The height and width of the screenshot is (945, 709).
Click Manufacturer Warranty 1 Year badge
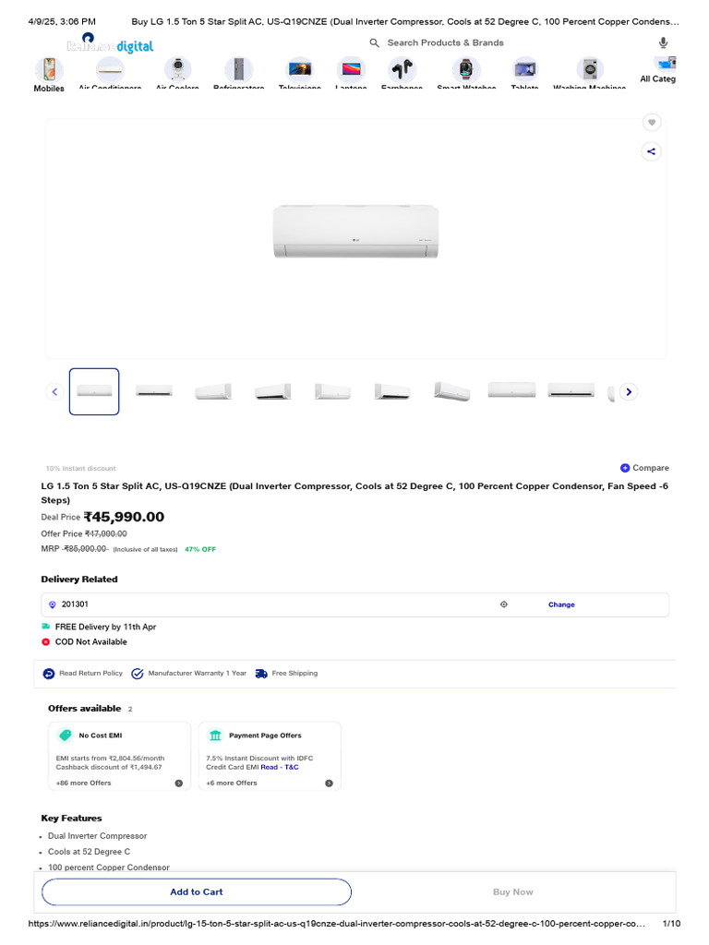(189, 673)
